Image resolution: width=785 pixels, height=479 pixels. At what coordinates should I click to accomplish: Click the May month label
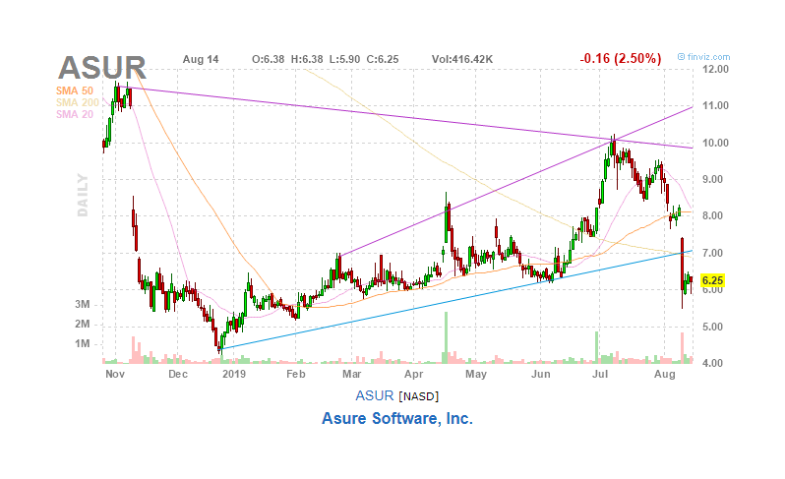coord(475,374)
